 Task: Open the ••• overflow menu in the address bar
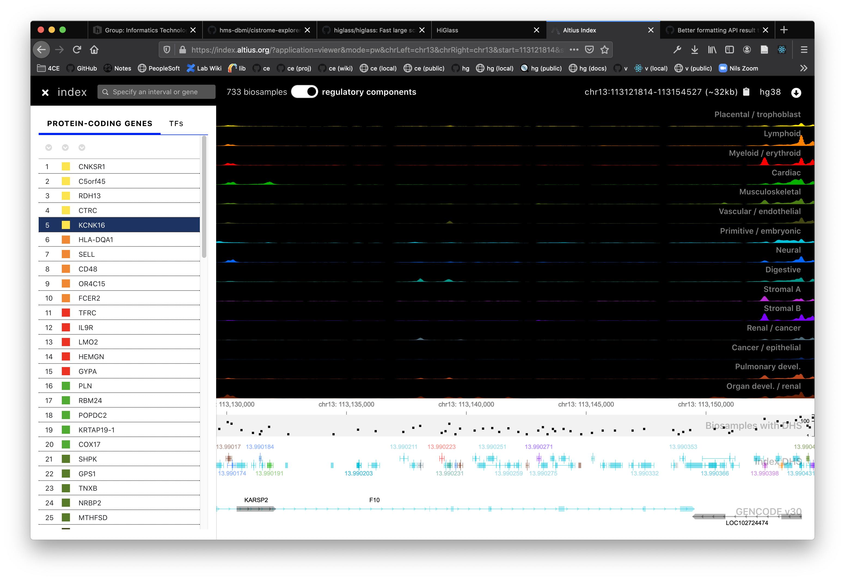(574, 50)
